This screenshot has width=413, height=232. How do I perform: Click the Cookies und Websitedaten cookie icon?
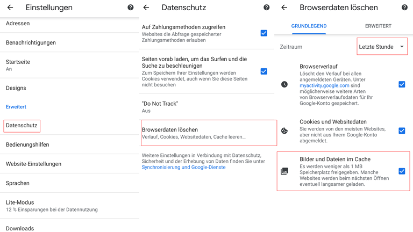click(284, 130)
